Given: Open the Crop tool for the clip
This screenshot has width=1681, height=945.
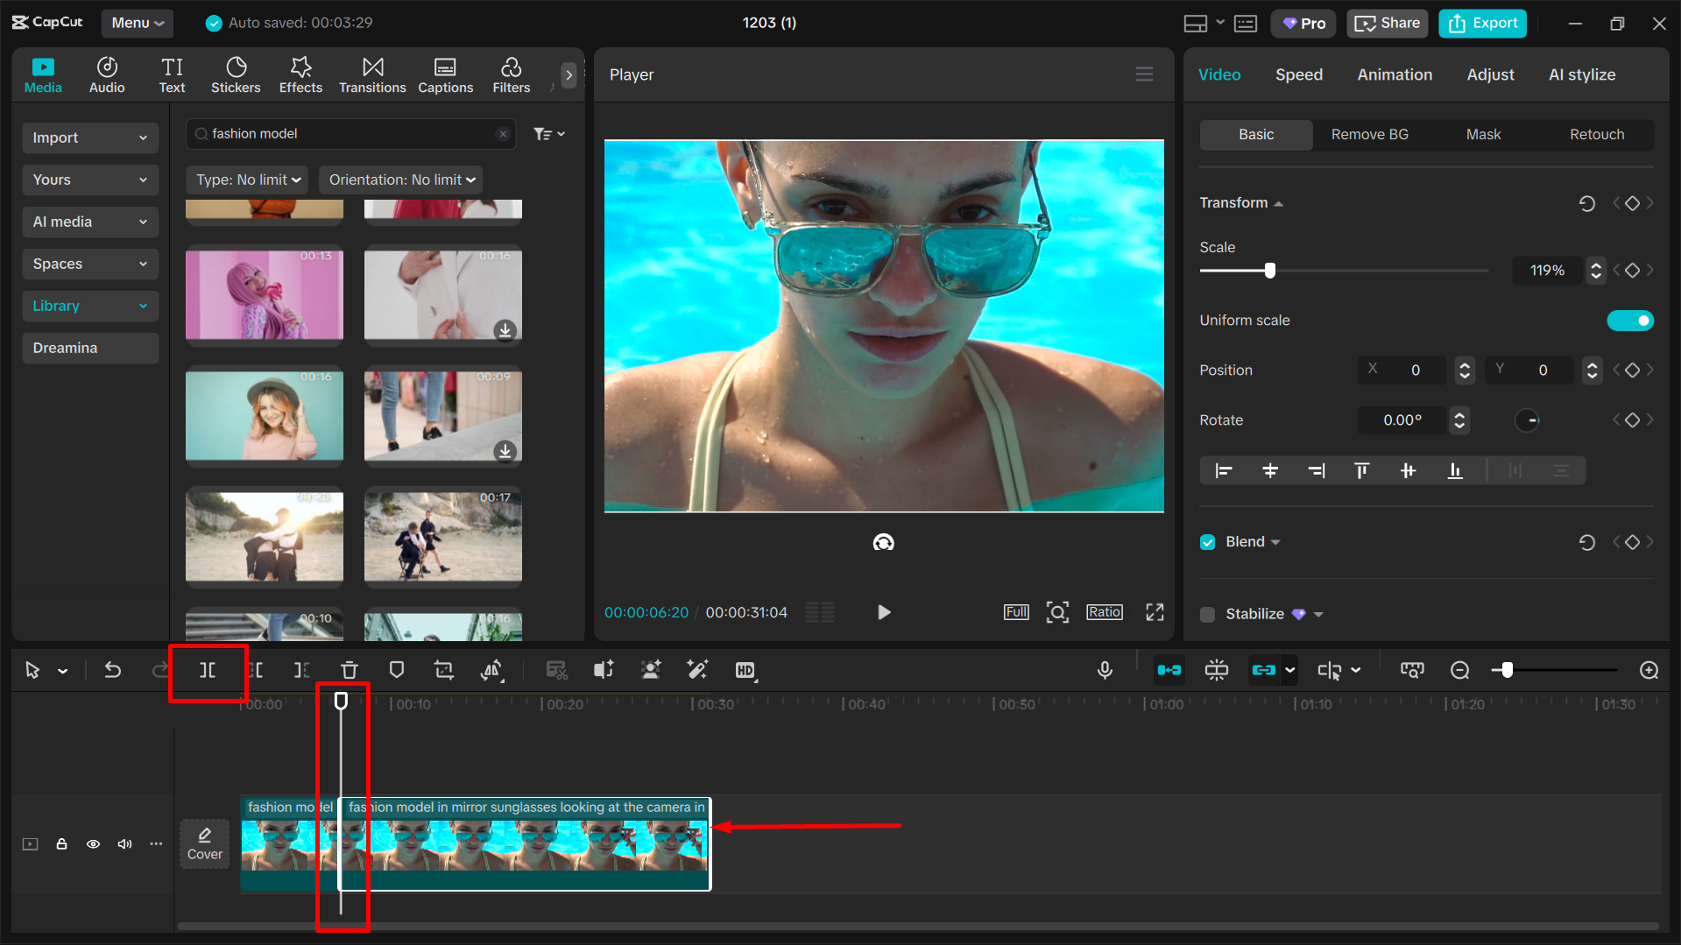Looking at the screenshot, I should pyautogui.click(x=443, y=670).
